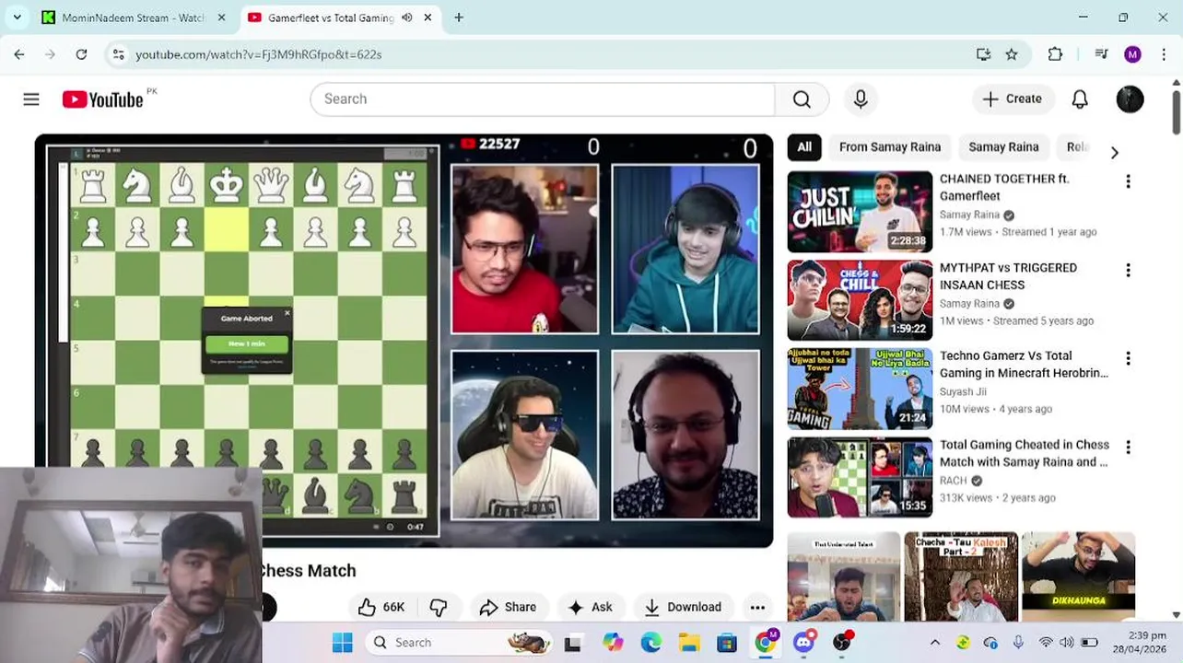This screenshot has height=663, width=1183.
Task: Show next filter chips with arrow
Action: (1114, 152)
